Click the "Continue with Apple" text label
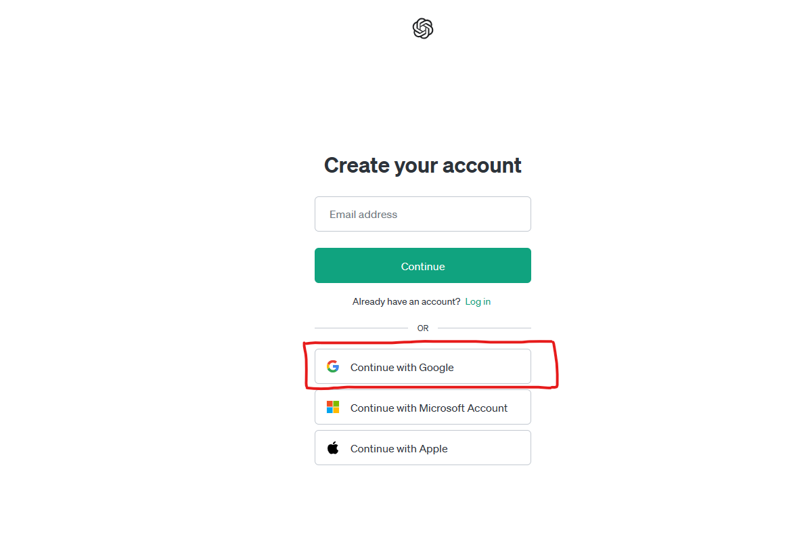 point(399,449)
